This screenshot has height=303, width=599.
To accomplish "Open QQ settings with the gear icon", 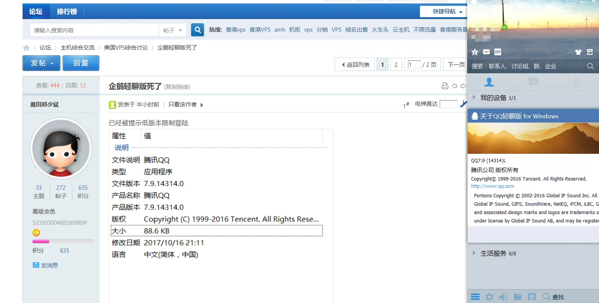I will [489, 297].
